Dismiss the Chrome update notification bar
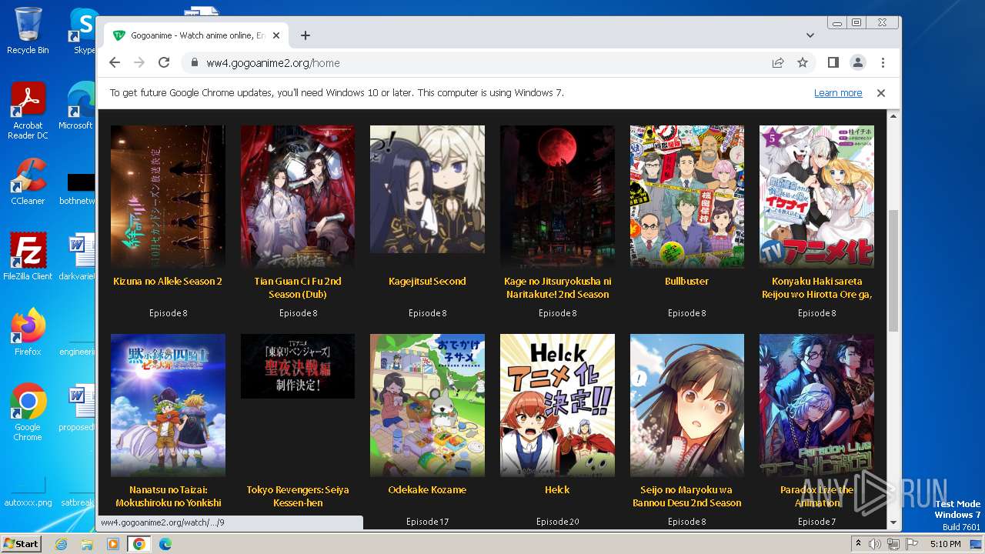The height and width of the screenshot is (554, 985). pos(881,93)
